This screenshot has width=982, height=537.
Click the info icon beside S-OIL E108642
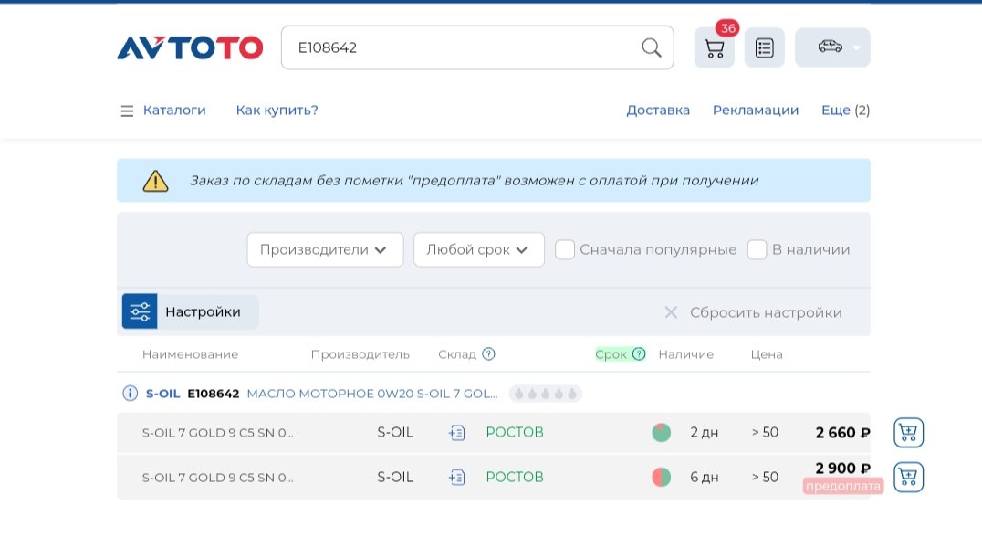click(x=130, y=394)
